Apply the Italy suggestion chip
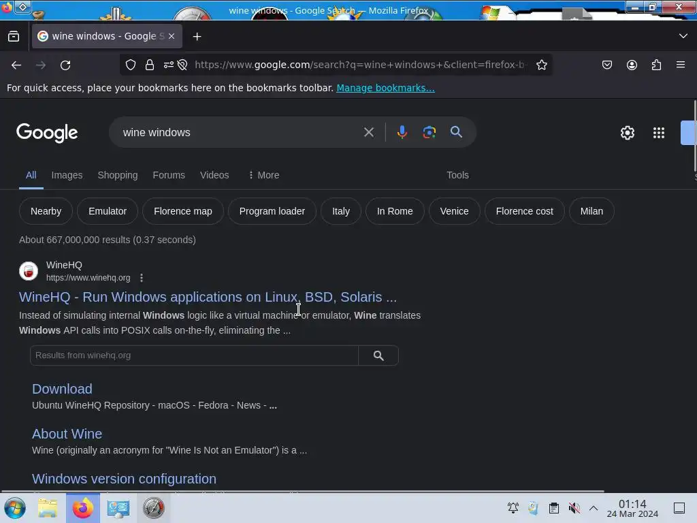This screenshot has width=697, height=523. click(x=341, y=211)
